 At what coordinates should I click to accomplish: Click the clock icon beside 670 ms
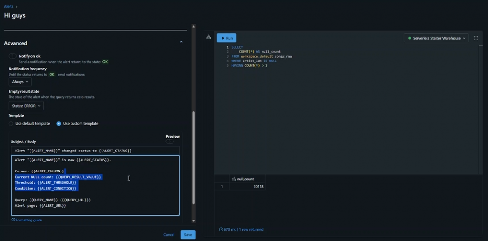(x=221, y=230)
